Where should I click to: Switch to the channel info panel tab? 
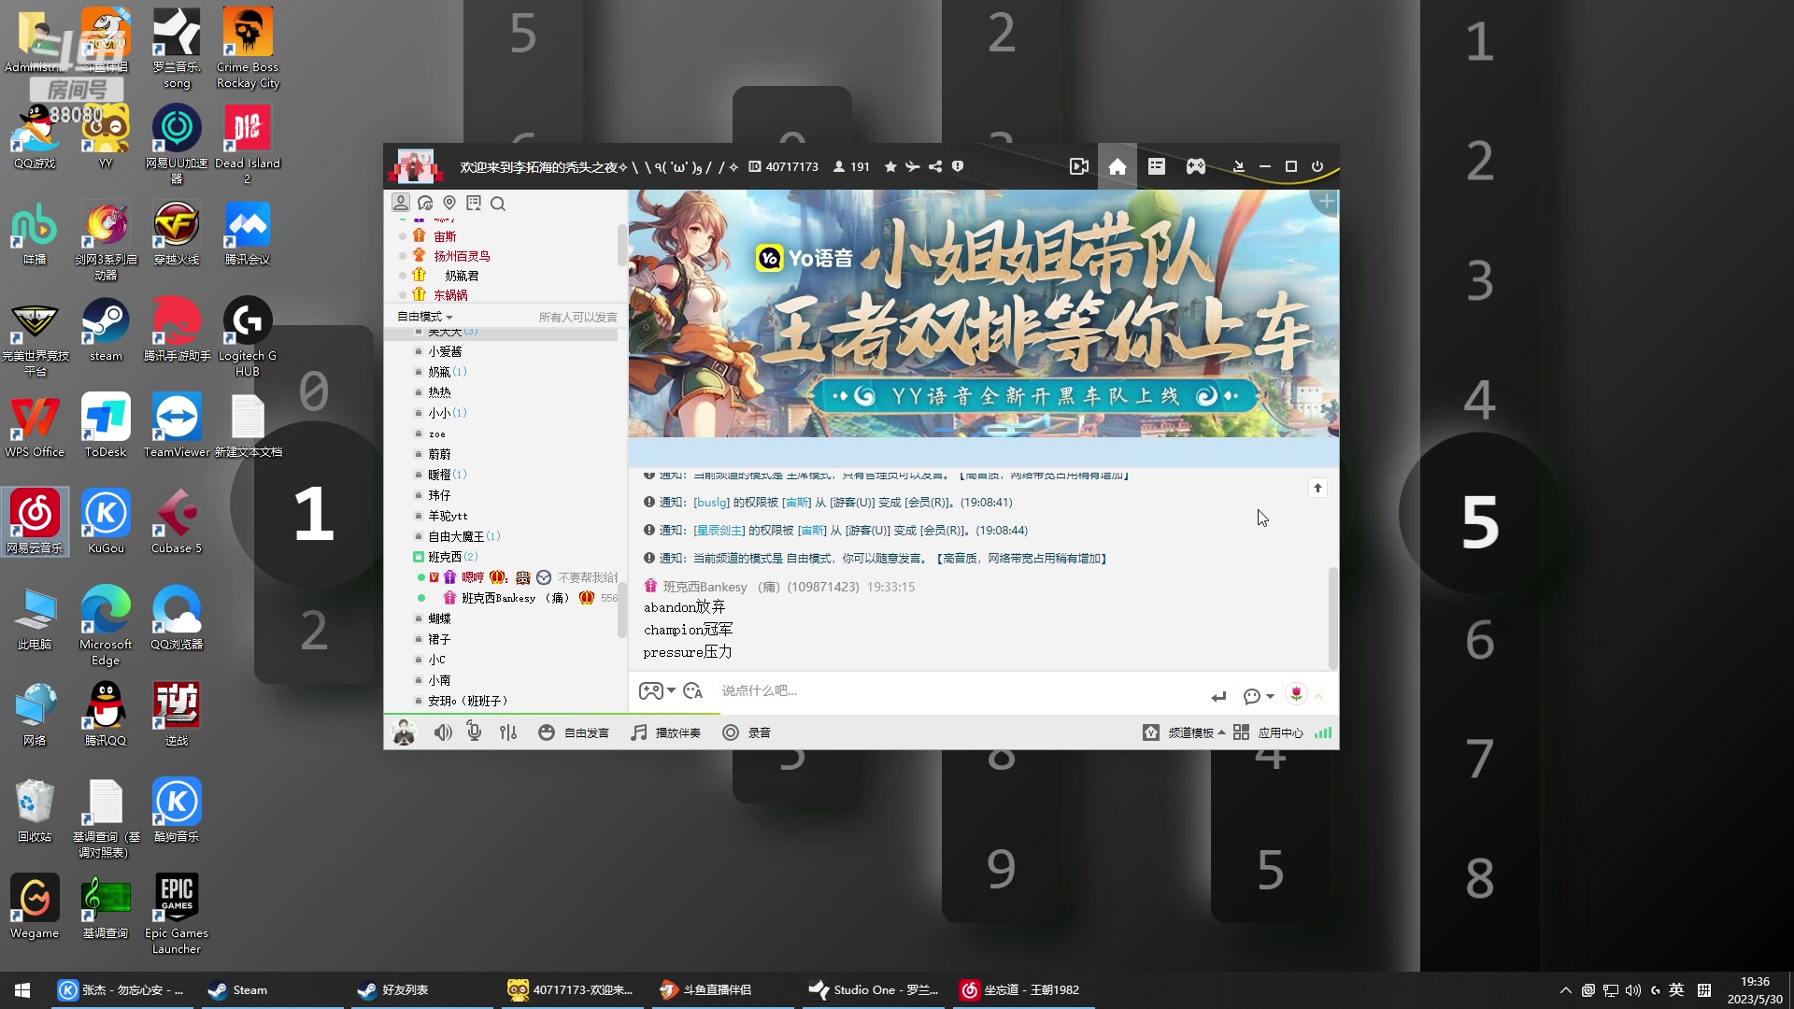click(x=1157, y=165)
